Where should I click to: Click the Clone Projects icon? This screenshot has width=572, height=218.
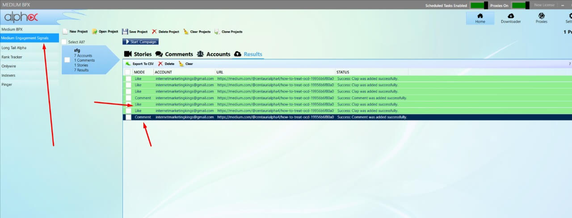click(x=217, y=32)
